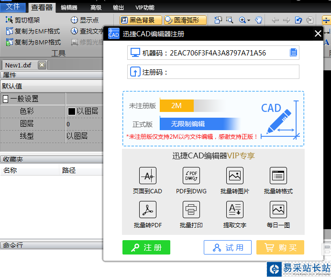Click the 无限制编辑 blue bar
This screenshot has height=277, width=331.
tap(199, 124)
